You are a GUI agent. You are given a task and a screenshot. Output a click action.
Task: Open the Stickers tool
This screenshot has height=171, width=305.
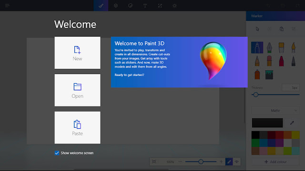point(130,6)
